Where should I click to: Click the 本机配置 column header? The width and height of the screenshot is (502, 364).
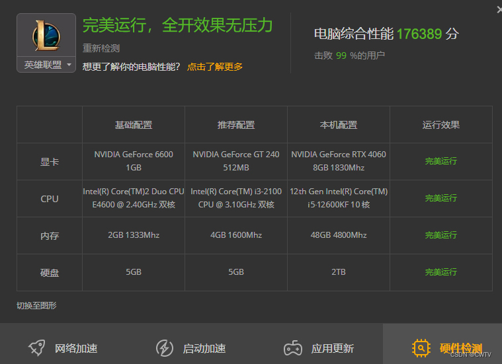click(339, 125)
